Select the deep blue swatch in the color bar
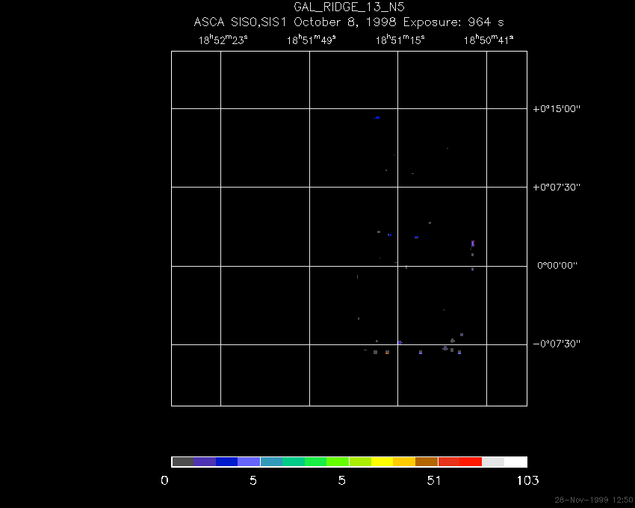The image size is (635, 508). click(227, 462)
